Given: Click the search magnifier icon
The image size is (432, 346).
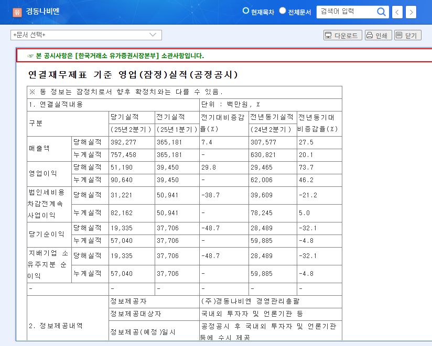Looking at the screenshot, I should click(382, 12).
